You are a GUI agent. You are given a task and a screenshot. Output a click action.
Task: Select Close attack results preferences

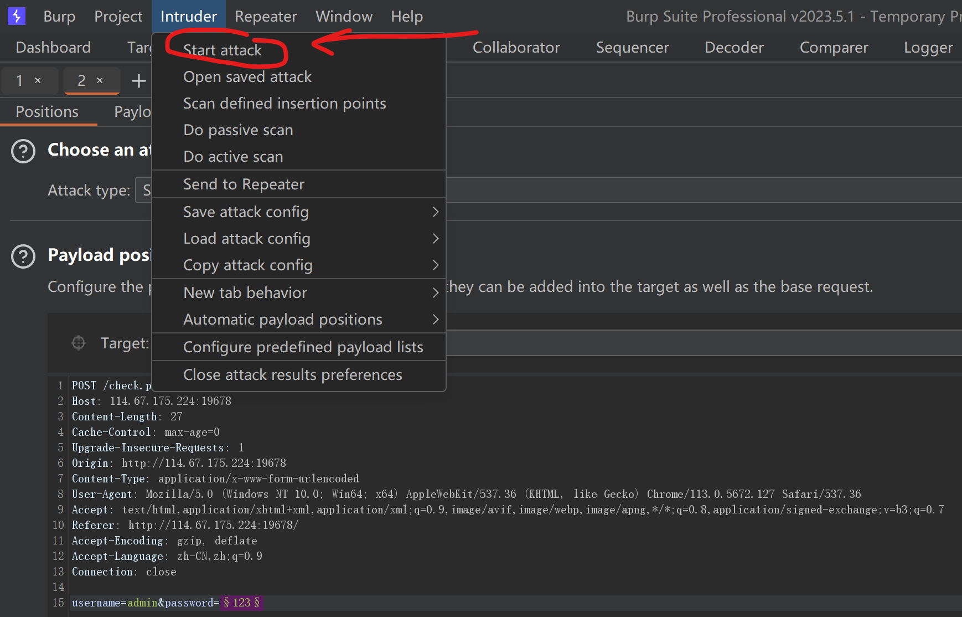pyautogui.click(x=299, y=374)
